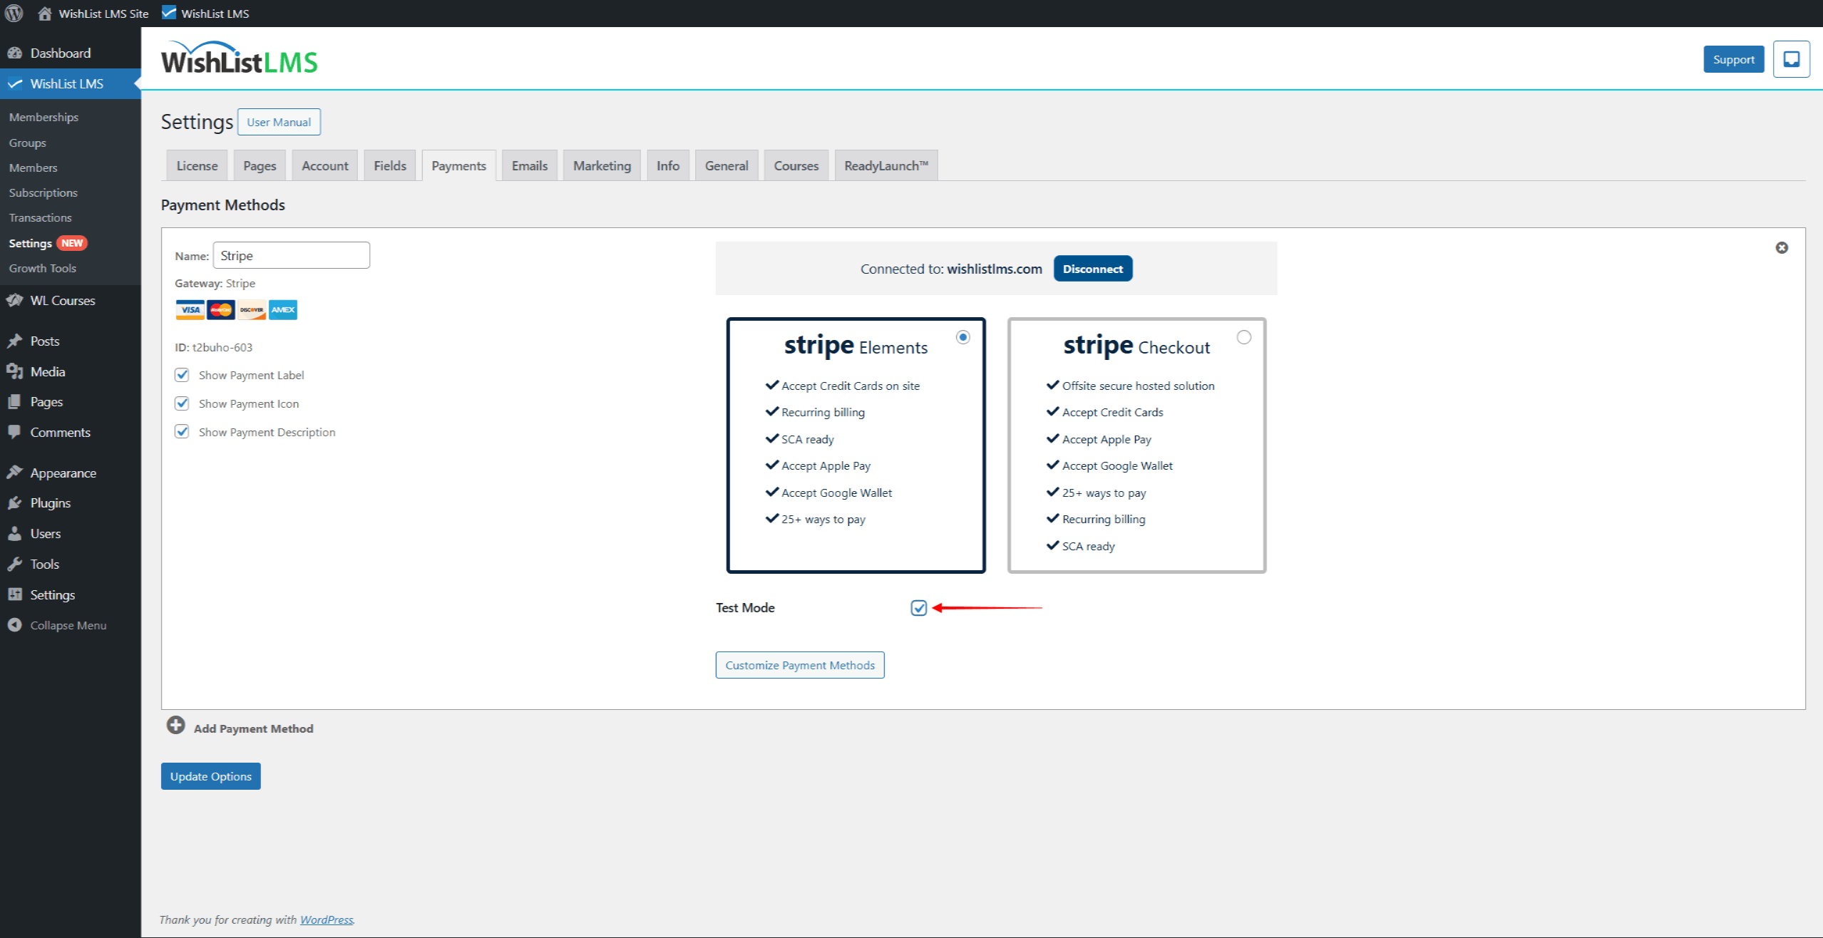Open Media from the sidebar icon

point(15,371)
